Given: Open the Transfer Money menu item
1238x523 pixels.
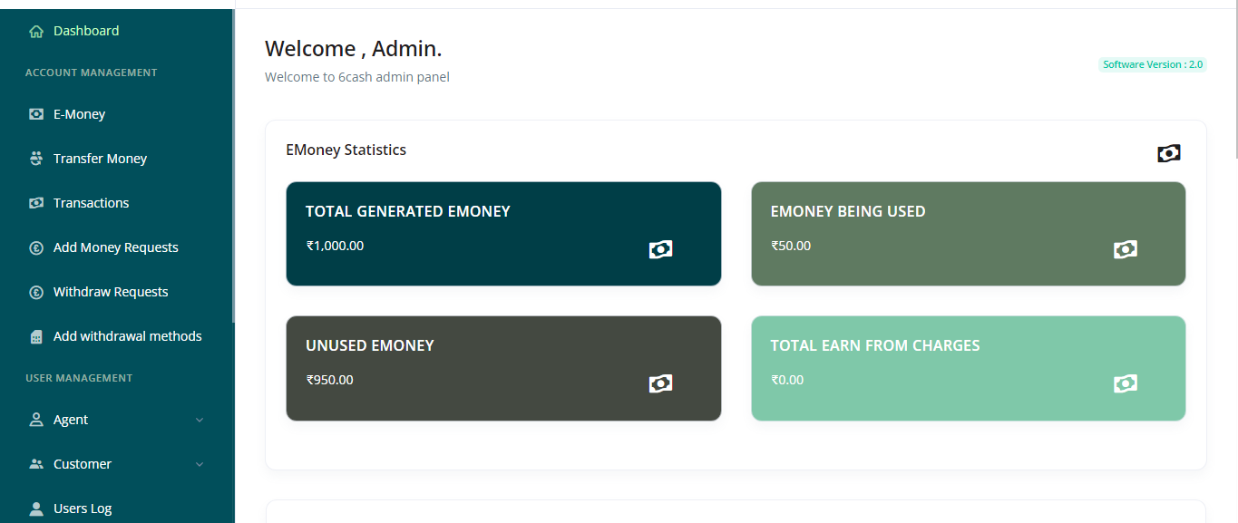Looking at the screenshot, I should pos(100,159).
